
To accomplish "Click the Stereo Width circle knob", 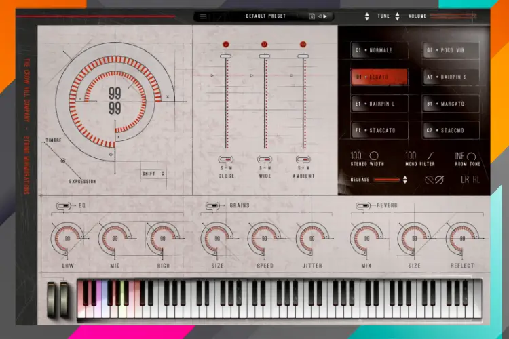I will 374,156.
